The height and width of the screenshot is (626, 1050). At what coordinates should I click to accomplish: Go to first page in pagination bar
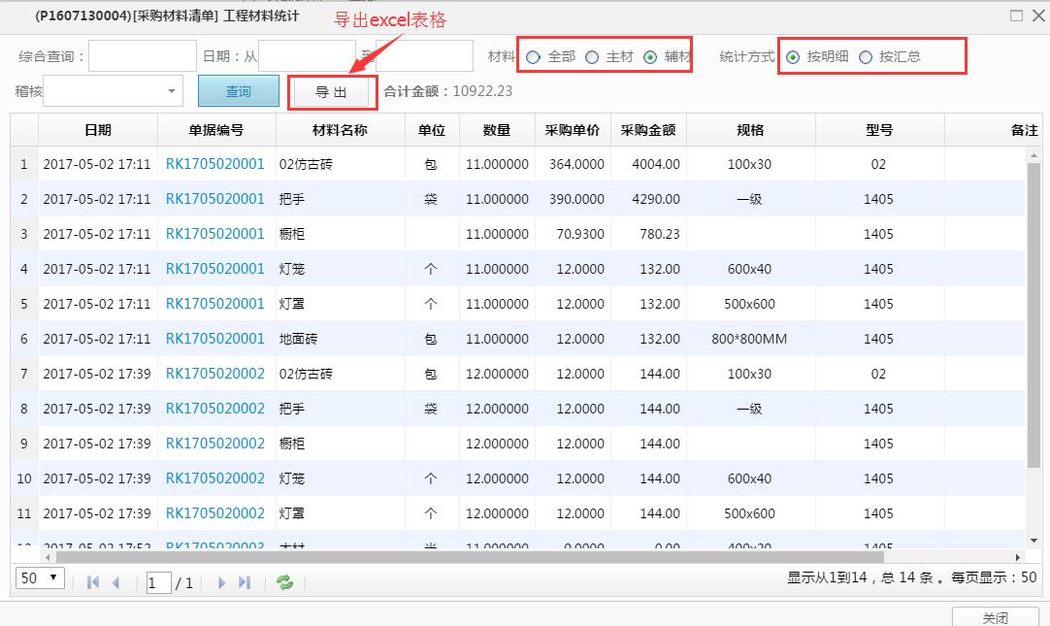click(93, 582)
